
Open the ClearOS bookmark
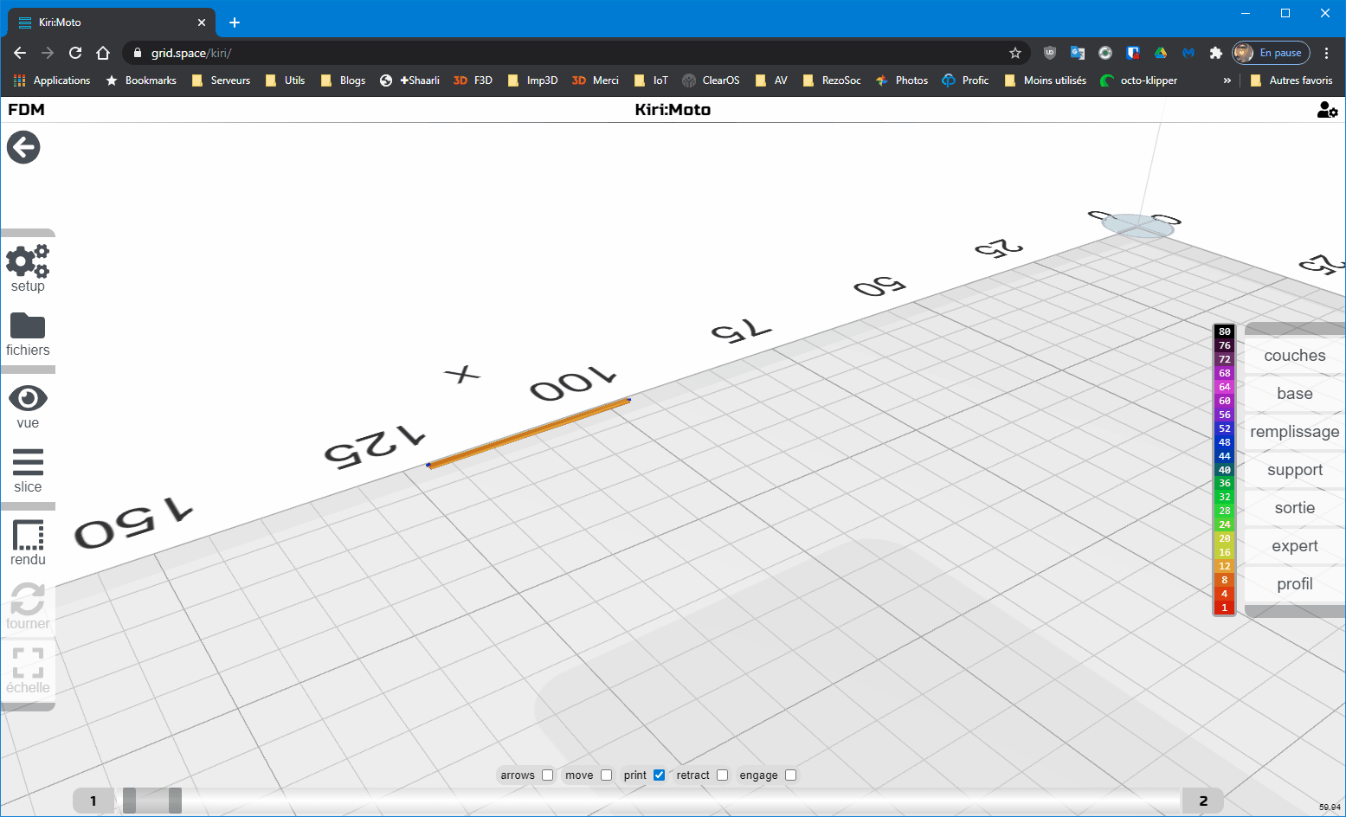pos(711,80)
